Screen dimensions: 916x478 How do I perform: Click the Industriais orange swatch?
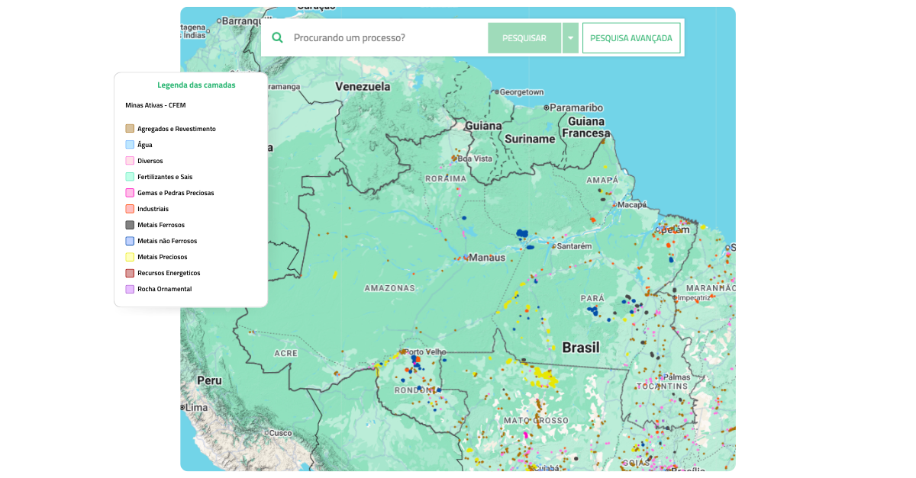point(130,209)
